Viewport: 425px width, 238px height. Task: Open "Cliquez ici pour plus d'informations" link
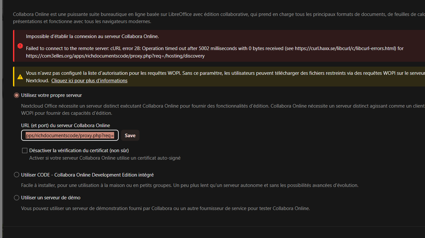pos(89,81)
